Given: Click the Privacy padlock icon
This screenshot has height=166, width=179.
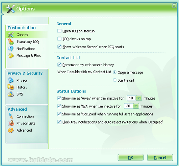Looking at the screenshot, I should point(11,80).
